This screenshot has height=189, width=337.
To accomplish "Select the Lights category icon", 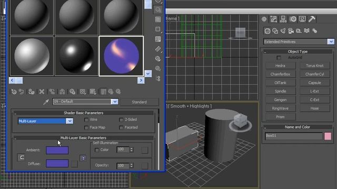I will point(283,31).
